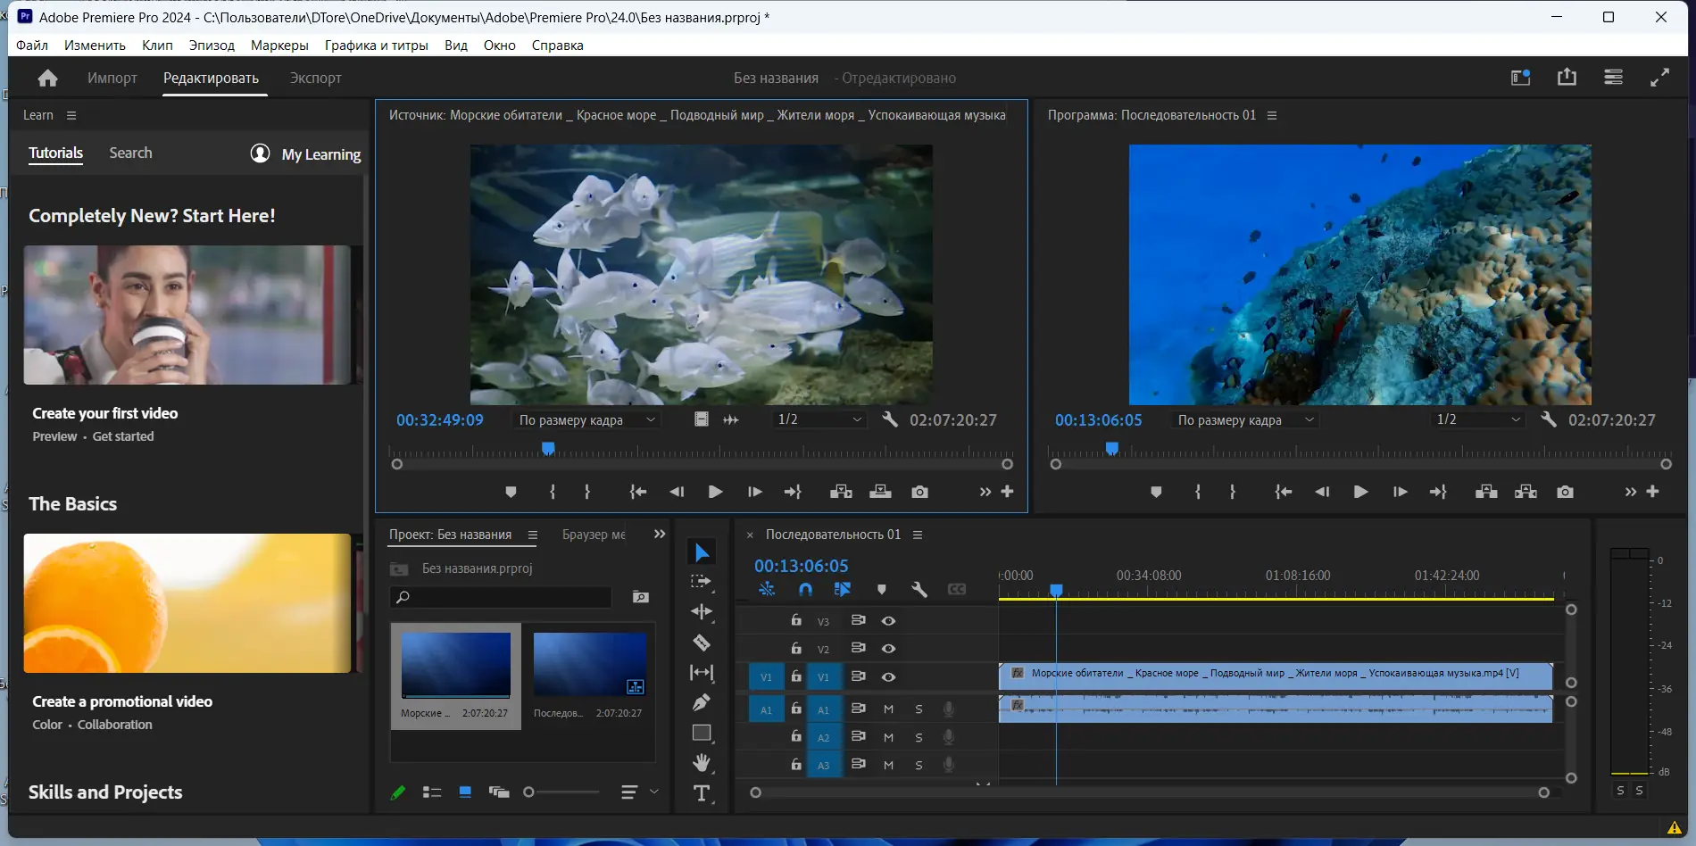This screenshot has width=1696, height=846.
Task: Switch to the Экспорт tab
Action: tap(315, 79)
